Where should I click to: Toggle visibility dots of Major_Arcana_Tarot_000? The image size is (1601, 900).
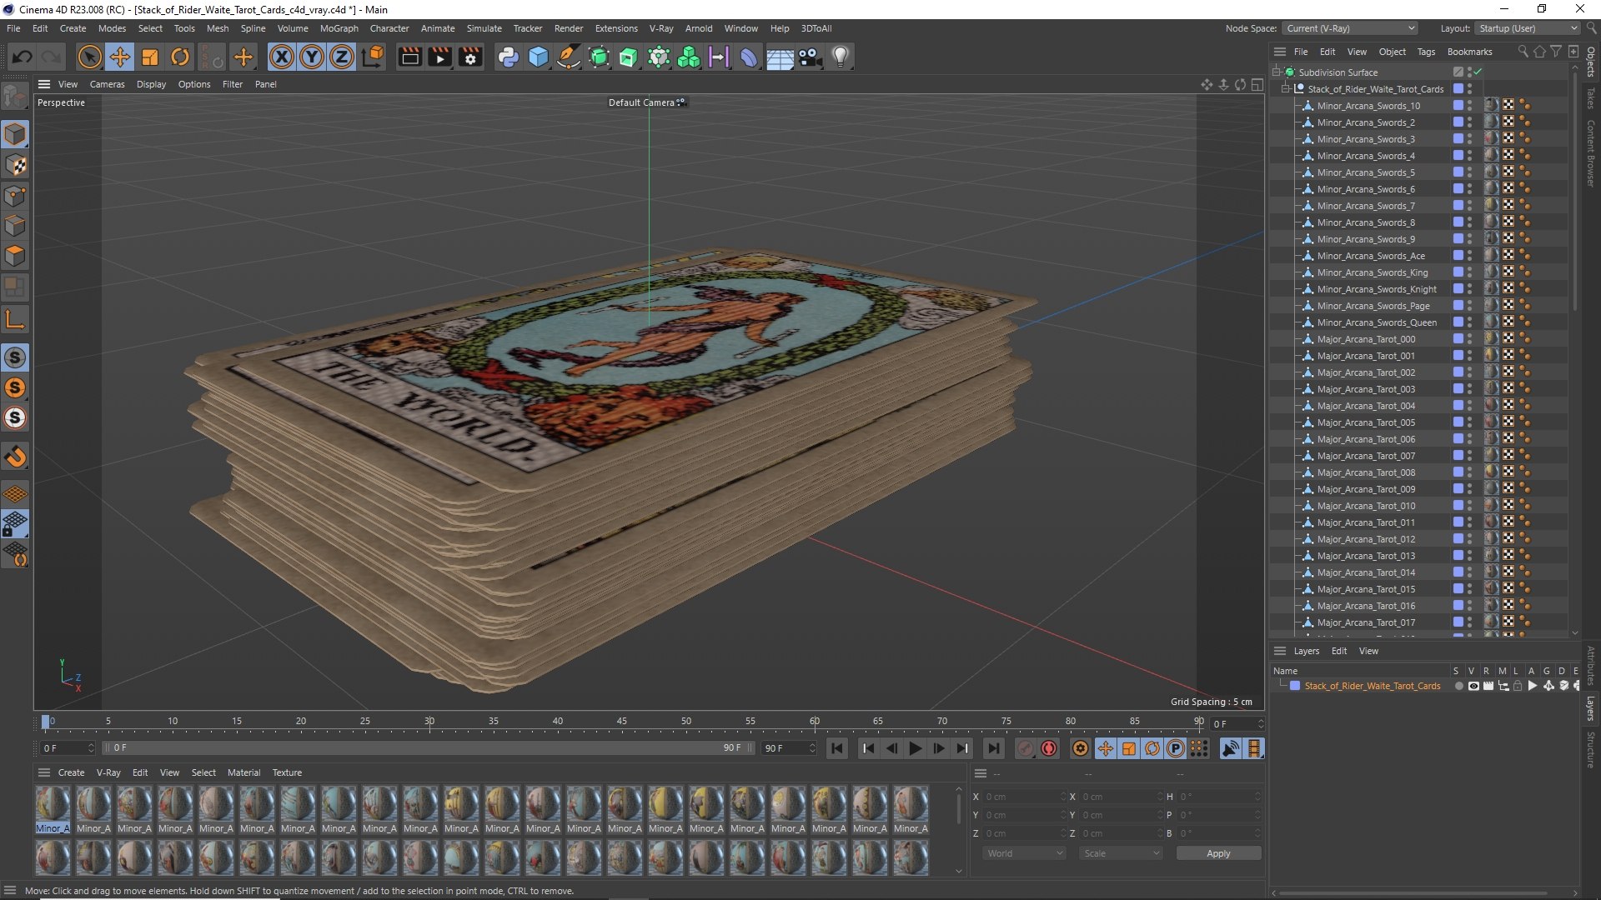[1469, 339]
